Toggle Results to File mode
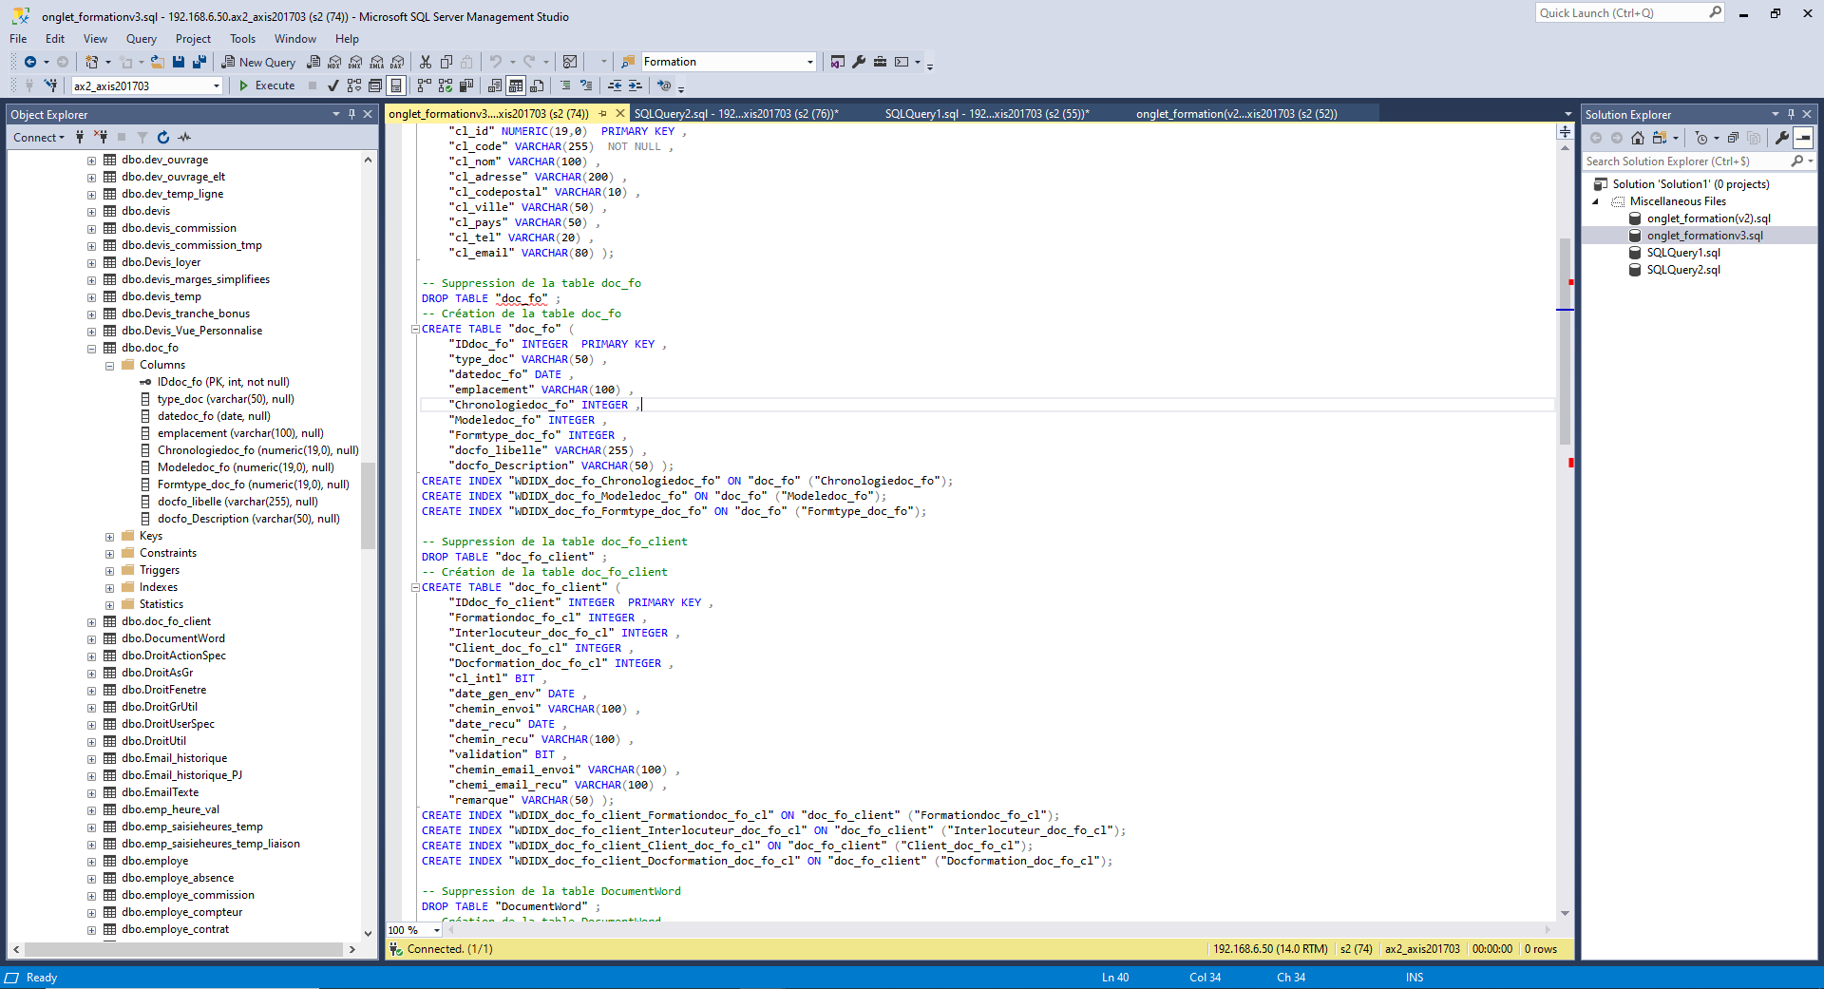 [x=537, y=86]
